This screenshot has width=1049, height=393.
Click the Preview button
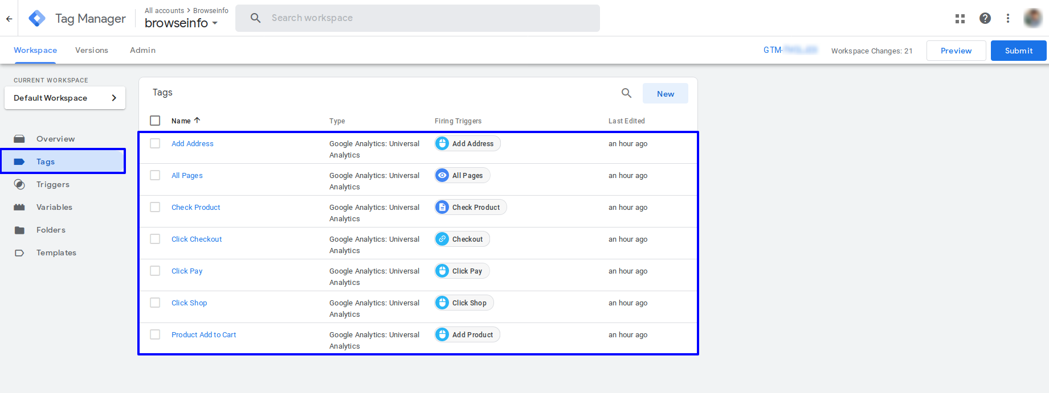pos(956,51)
